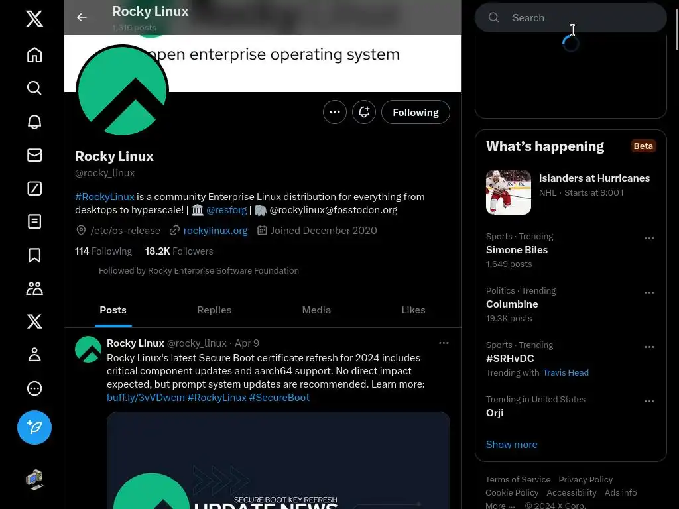Open the #SecureBoot hashtag in post
The width and height of the screenshot is (679, 509).
pyautogui.click(x=279, y=398)
